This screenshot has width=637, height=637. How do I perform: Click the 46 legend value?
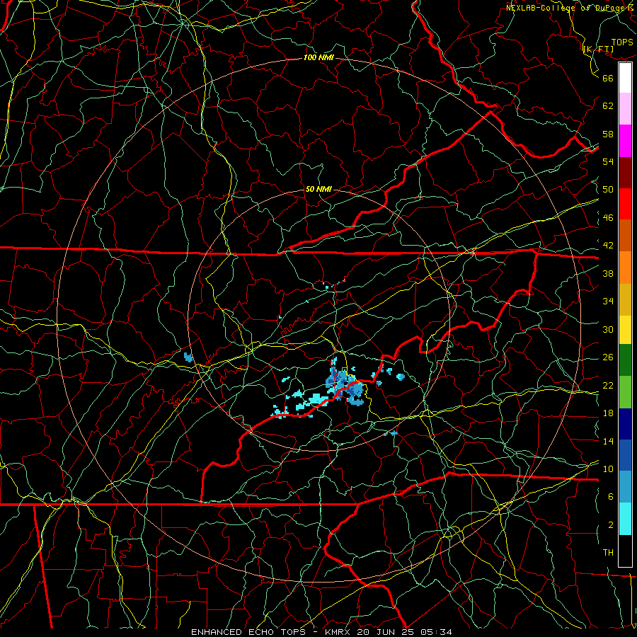point(608,218)
